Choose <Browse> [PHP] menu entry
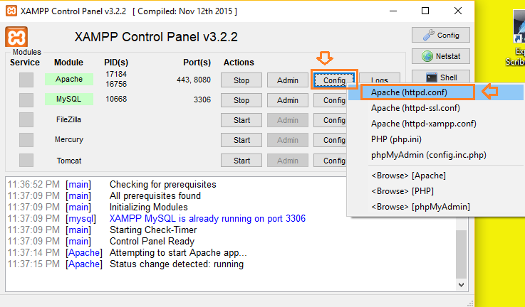The height and width of the screenshot is (307, 525). coord(437,191)
